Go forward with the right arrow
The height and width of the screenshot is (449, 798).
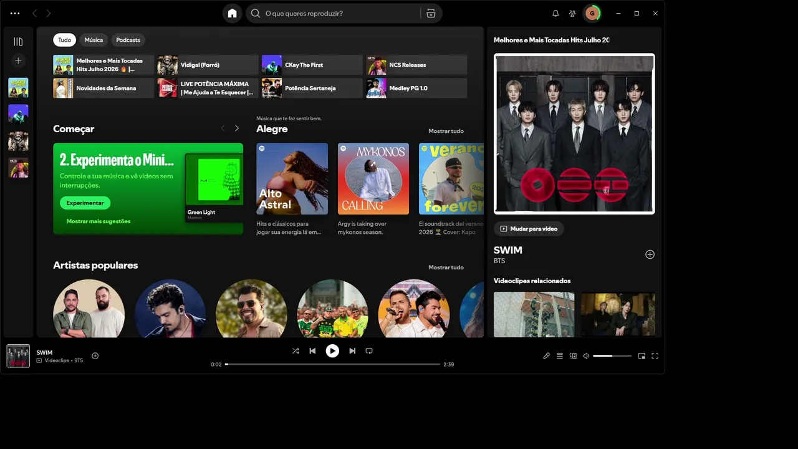tap(49, 13)
